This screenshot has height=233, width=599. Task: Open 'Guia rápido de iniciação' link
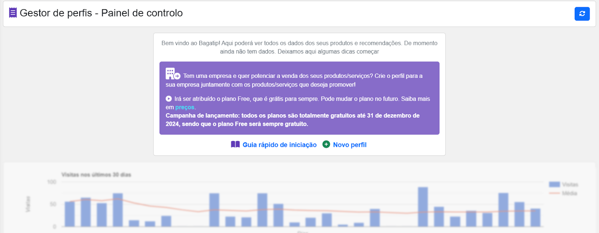click(280, 145)
